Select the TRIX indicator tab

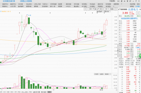click(x=30, y=92)
